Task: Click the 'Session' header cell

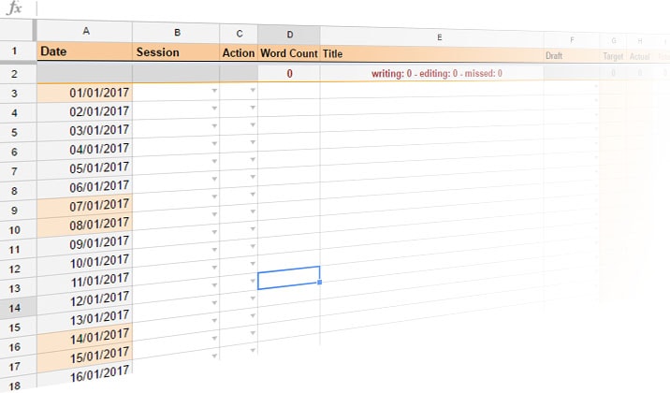Action: click(x=176, y=52)
